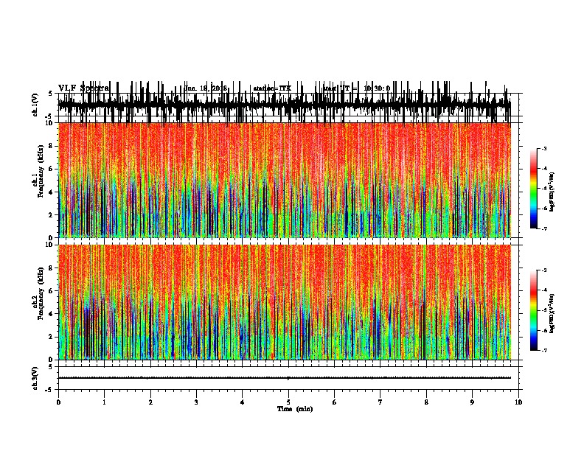Select the 10 kHz tick of ch.1 spectrogram
Viewport: 584px width, 451px height.
(49, 123)
